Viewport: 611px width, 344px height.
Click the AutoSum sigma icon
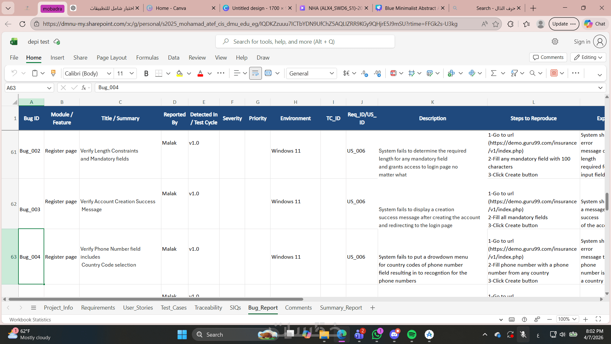coord(494,73)
